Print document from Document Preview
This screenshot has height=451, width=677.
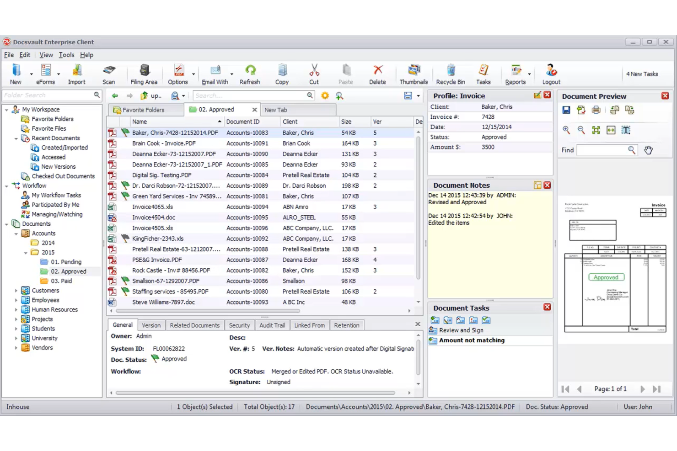pyautogui.click(x=596, y=110)
